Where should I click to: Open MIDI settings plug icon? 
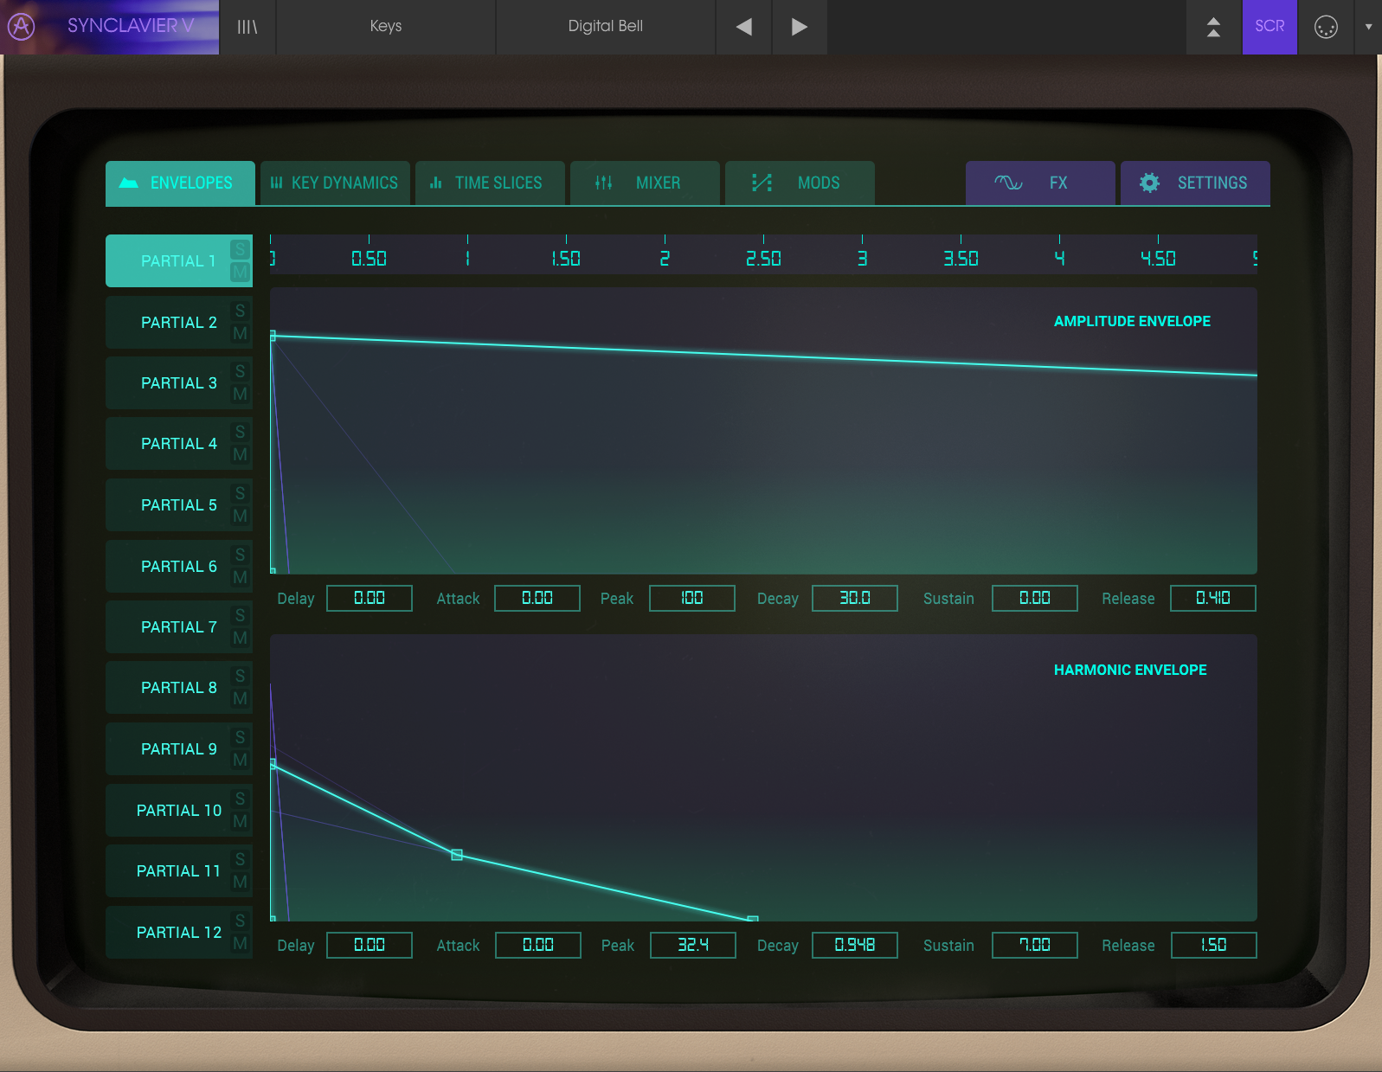tap(1326, 27)
